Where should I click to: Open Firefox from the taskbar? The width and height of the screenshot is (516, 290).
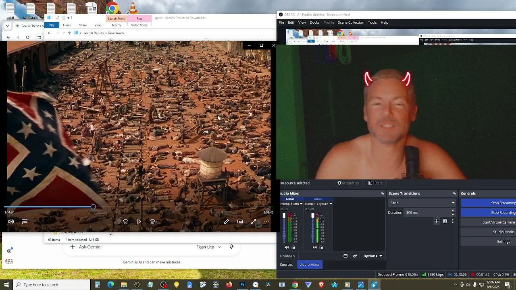coord(229,285)
